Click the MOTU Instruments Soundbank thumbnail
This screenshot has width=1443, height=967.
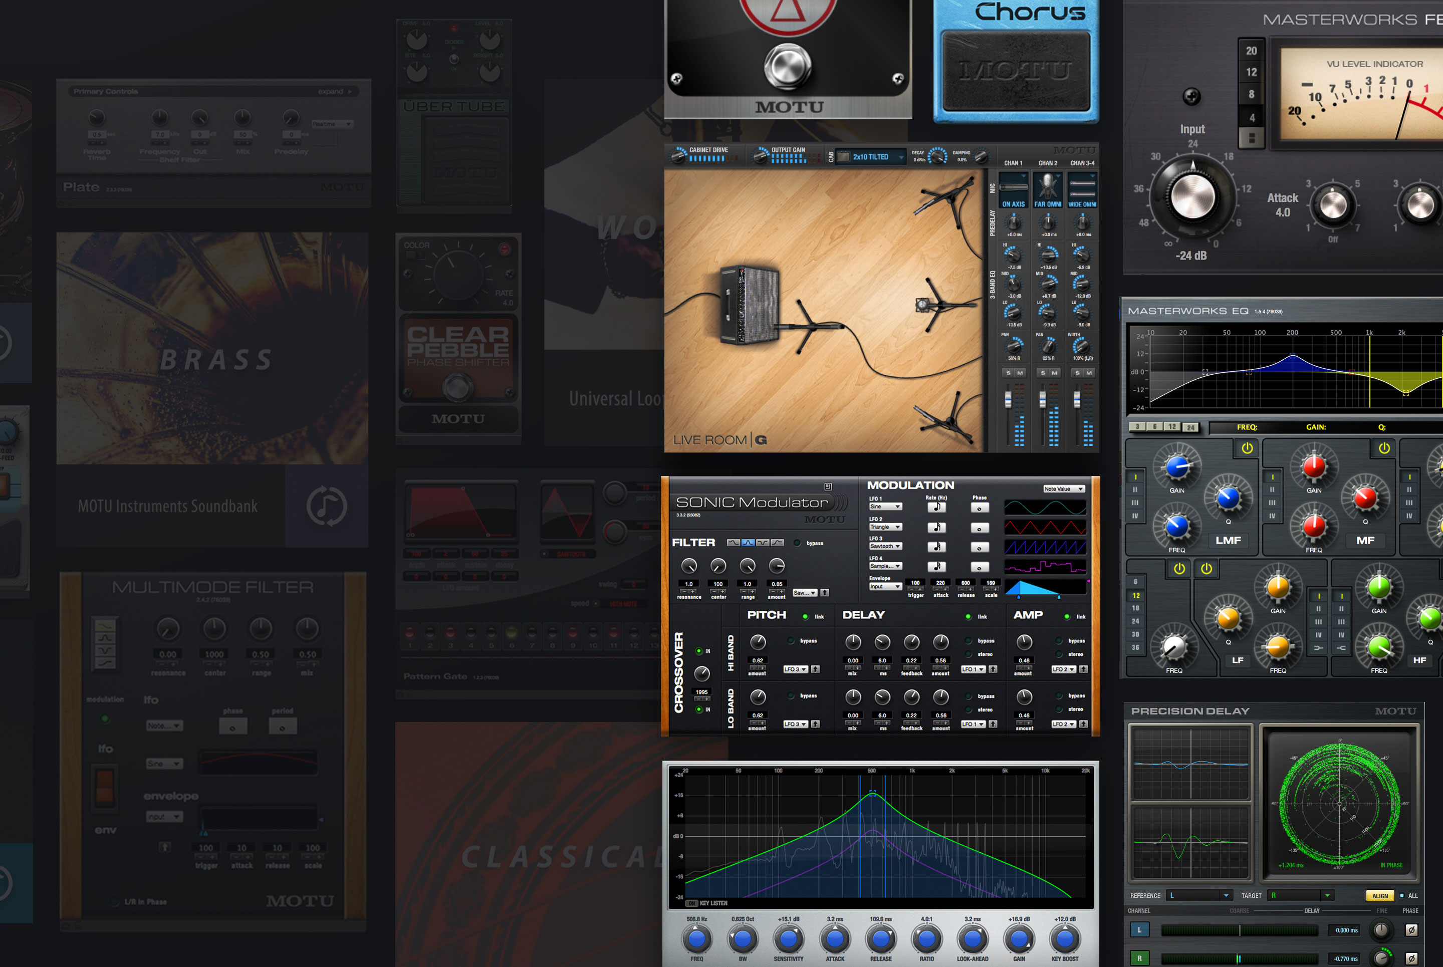pos(212,348)
